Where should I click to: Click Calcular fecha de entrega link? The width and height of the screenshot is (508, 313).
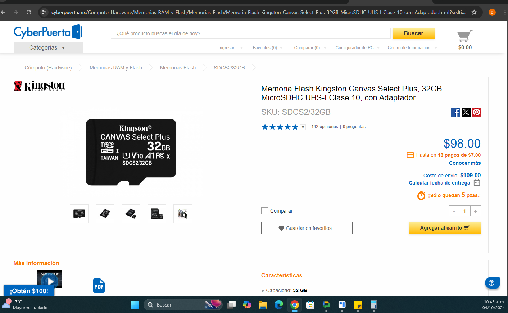click(439, 183)
